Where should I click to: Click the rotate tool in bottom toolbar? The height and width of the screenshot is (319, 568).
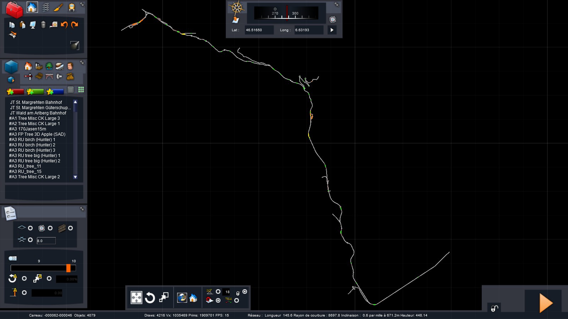(x=150, y=298)
